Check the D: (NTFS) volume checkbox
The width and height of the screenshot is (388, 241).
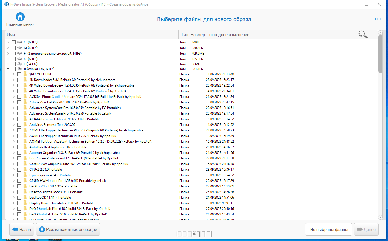coord(14,48)
